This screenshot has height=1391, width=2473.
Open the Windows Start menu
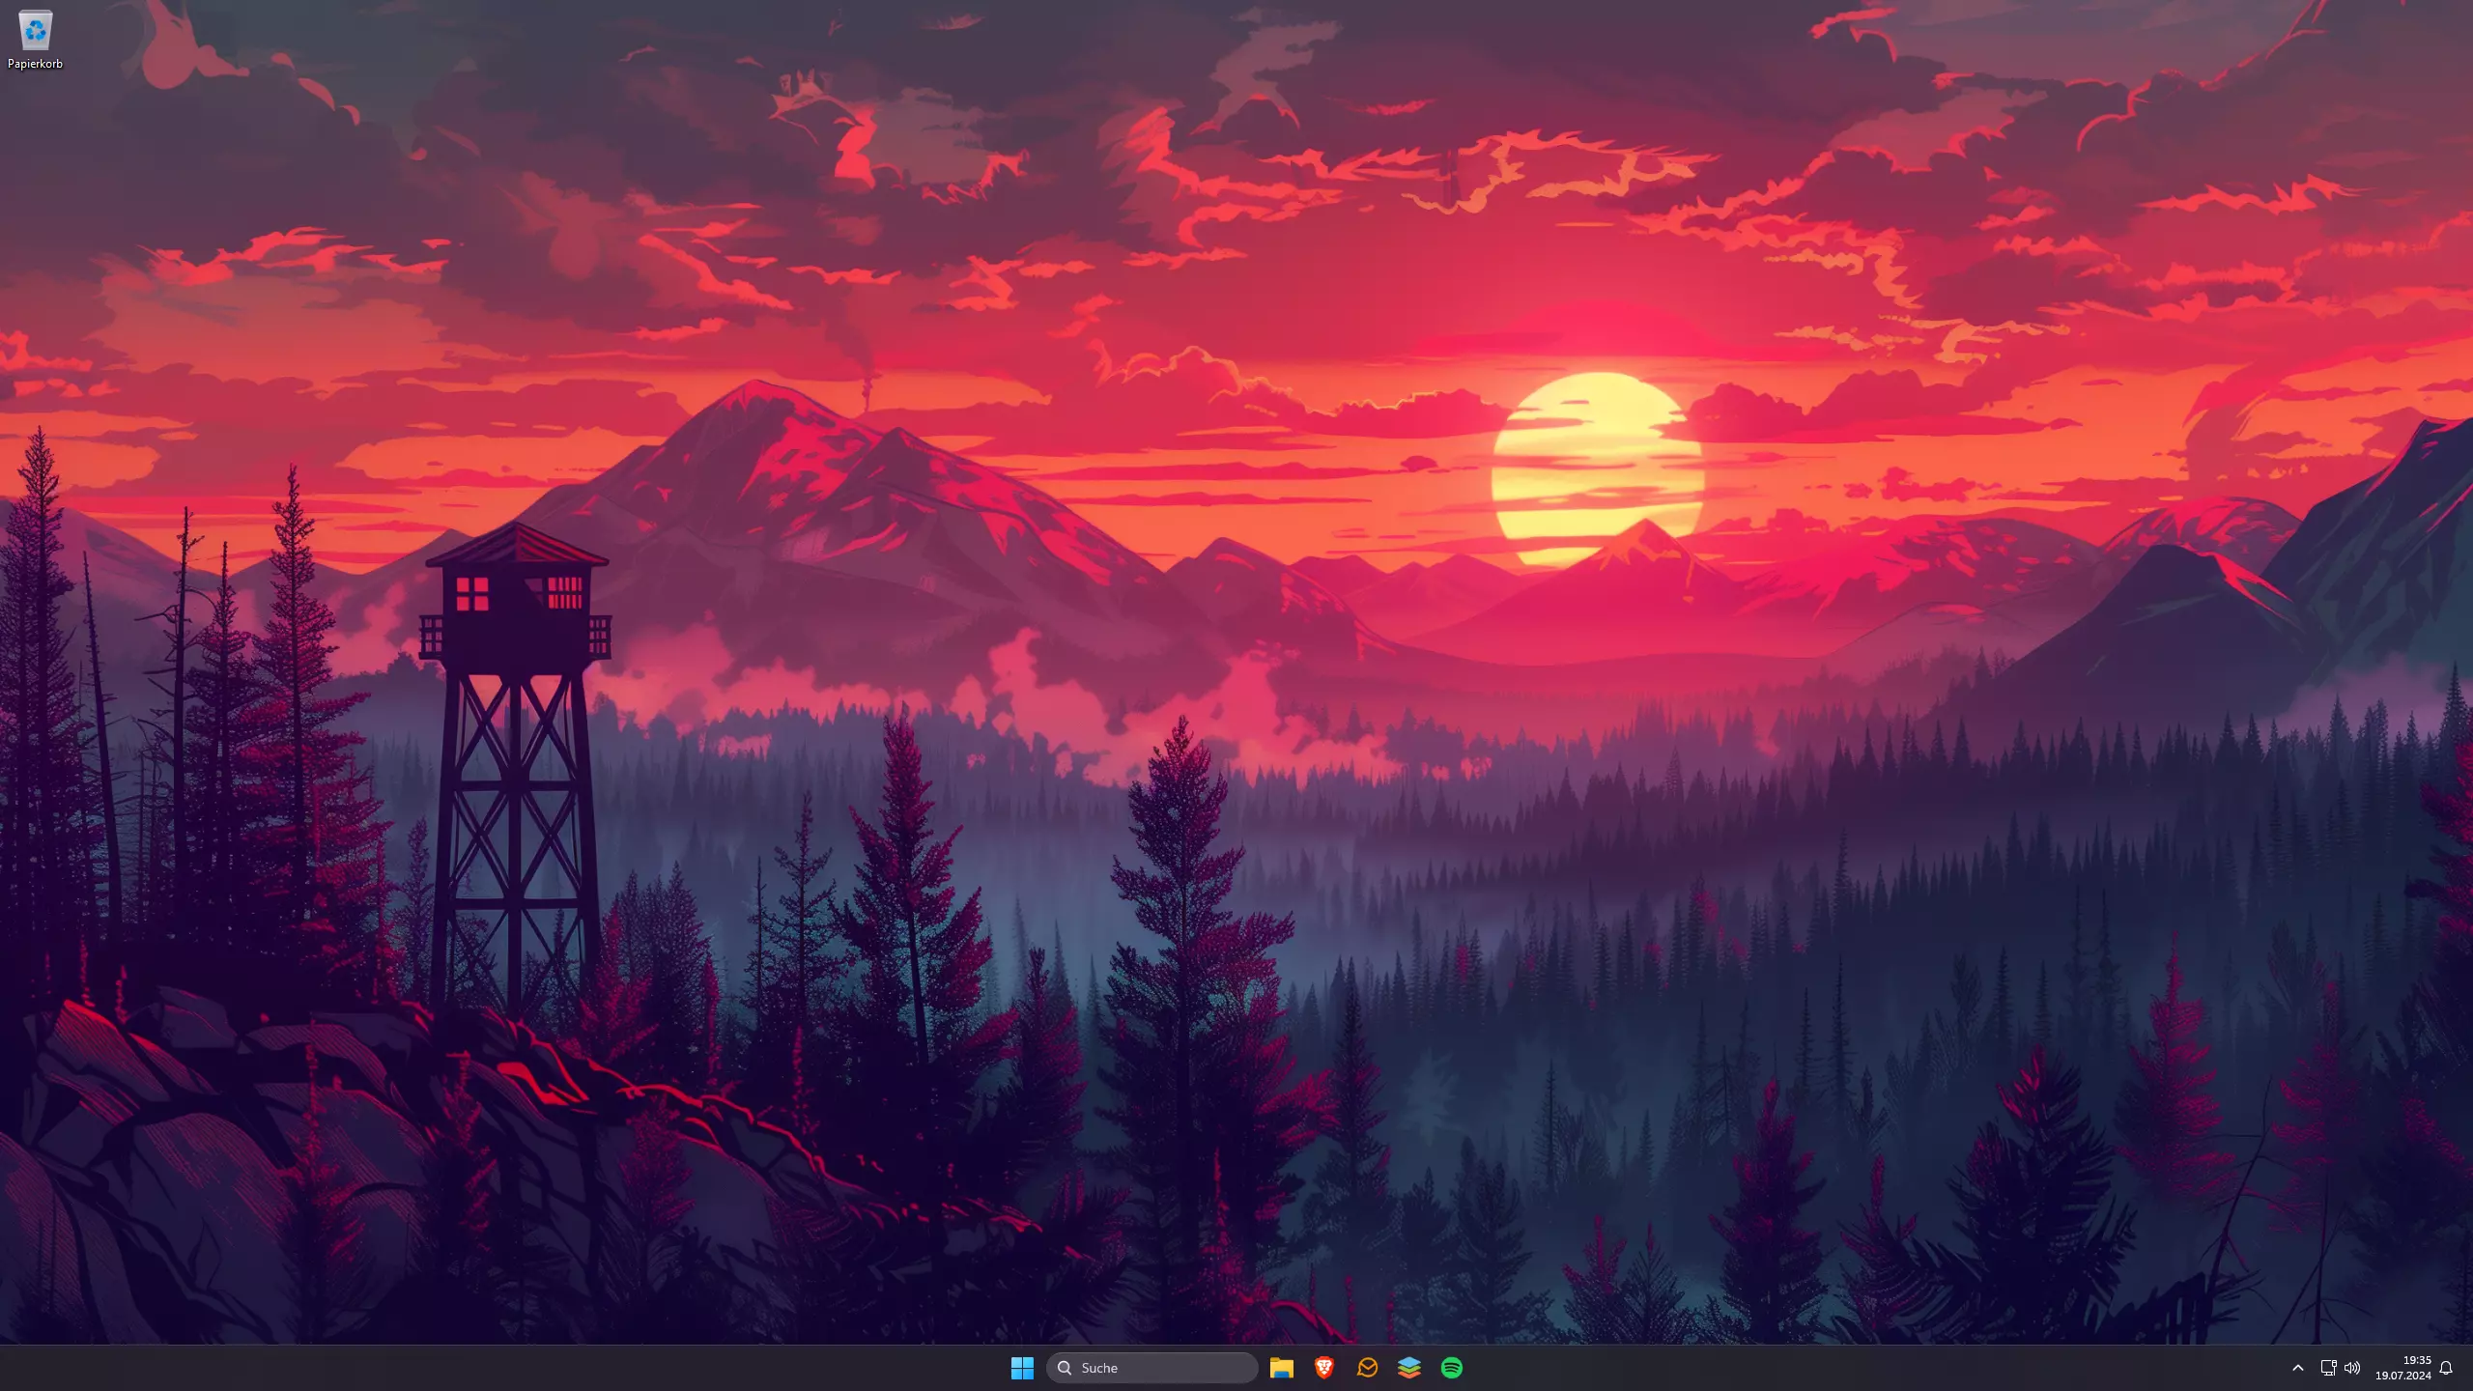[x=1022, y=1368]
